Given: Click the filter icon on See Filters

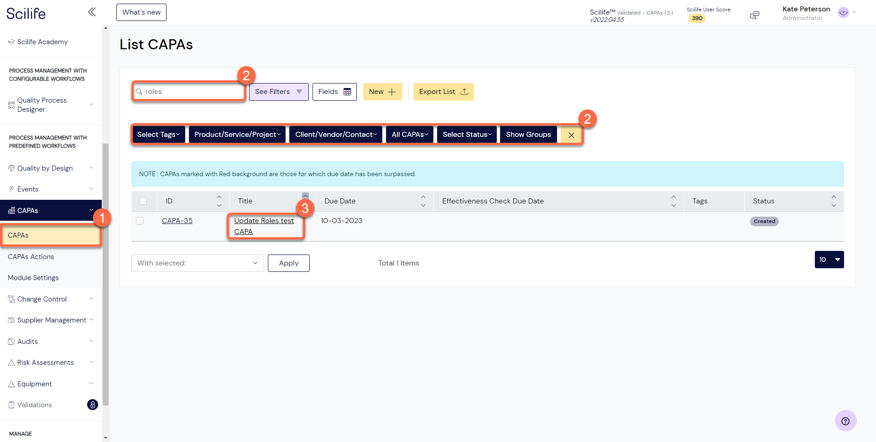Looking at the screenshot, I should [298, 92].
